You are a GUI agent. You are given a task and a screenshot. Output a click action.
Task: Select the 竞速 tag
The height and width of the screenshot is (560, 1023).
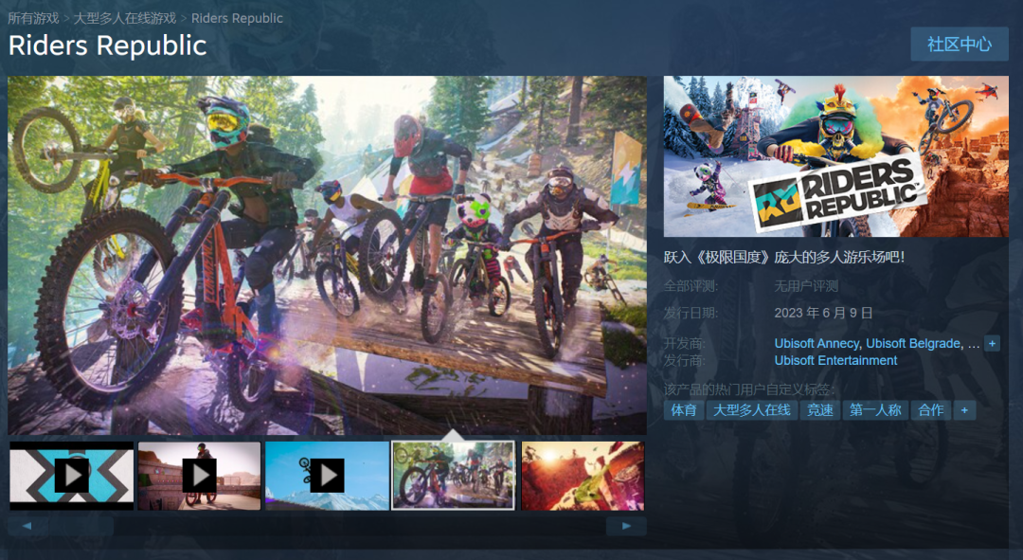819,410
